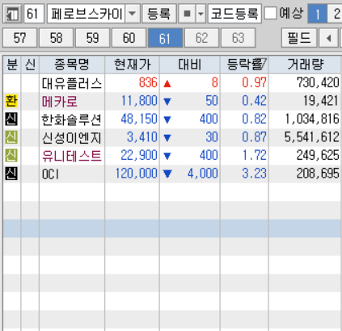
Task: Sort by the 대비 column header
Action: click(190, 65)
